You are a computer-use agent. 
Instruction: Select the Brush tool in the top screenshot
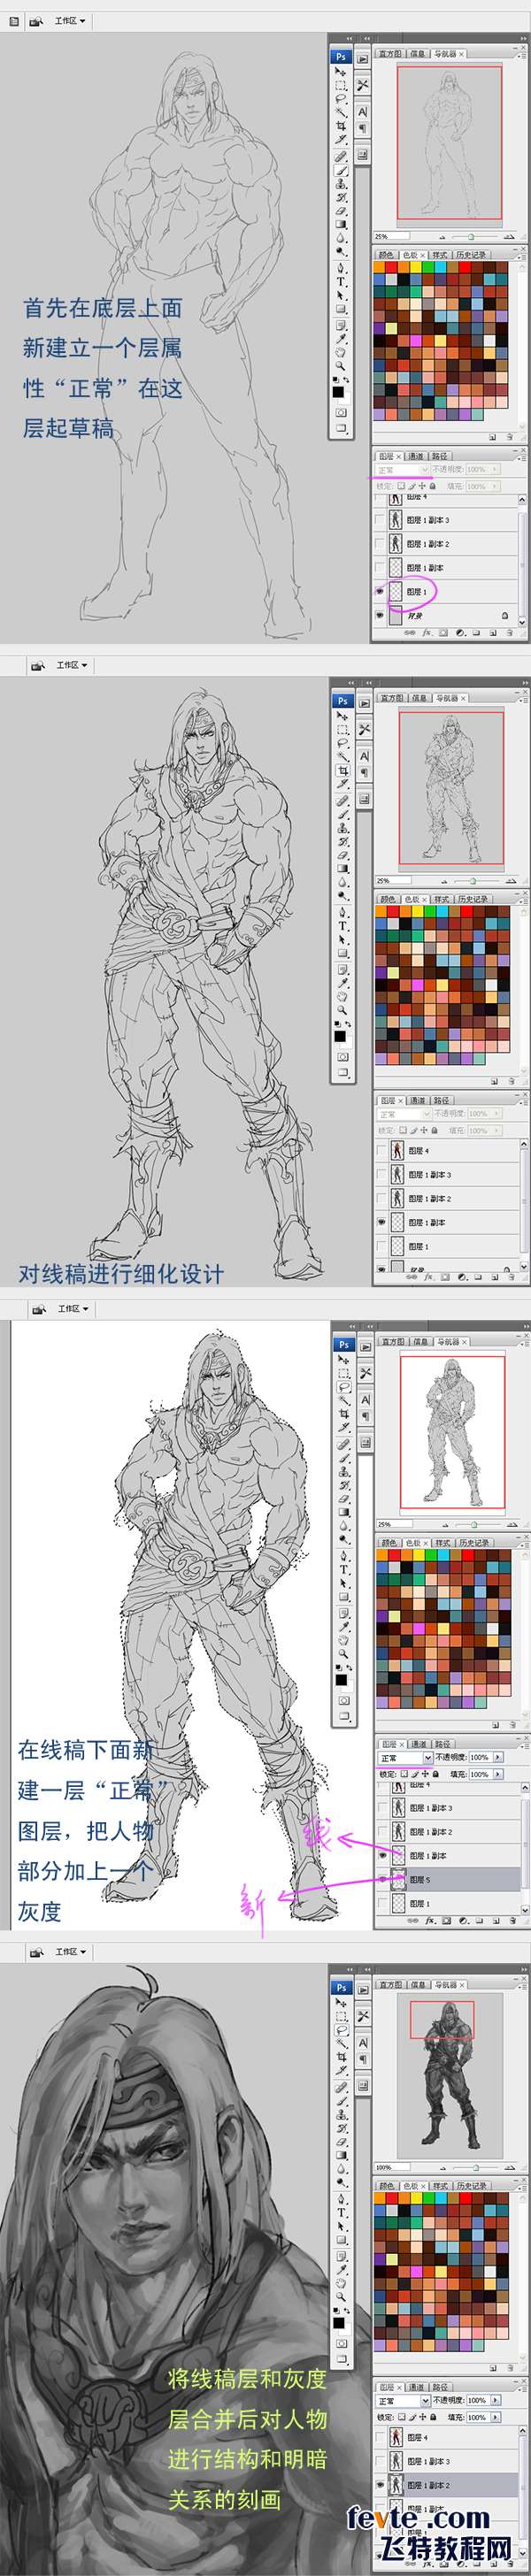coord(341,171)
